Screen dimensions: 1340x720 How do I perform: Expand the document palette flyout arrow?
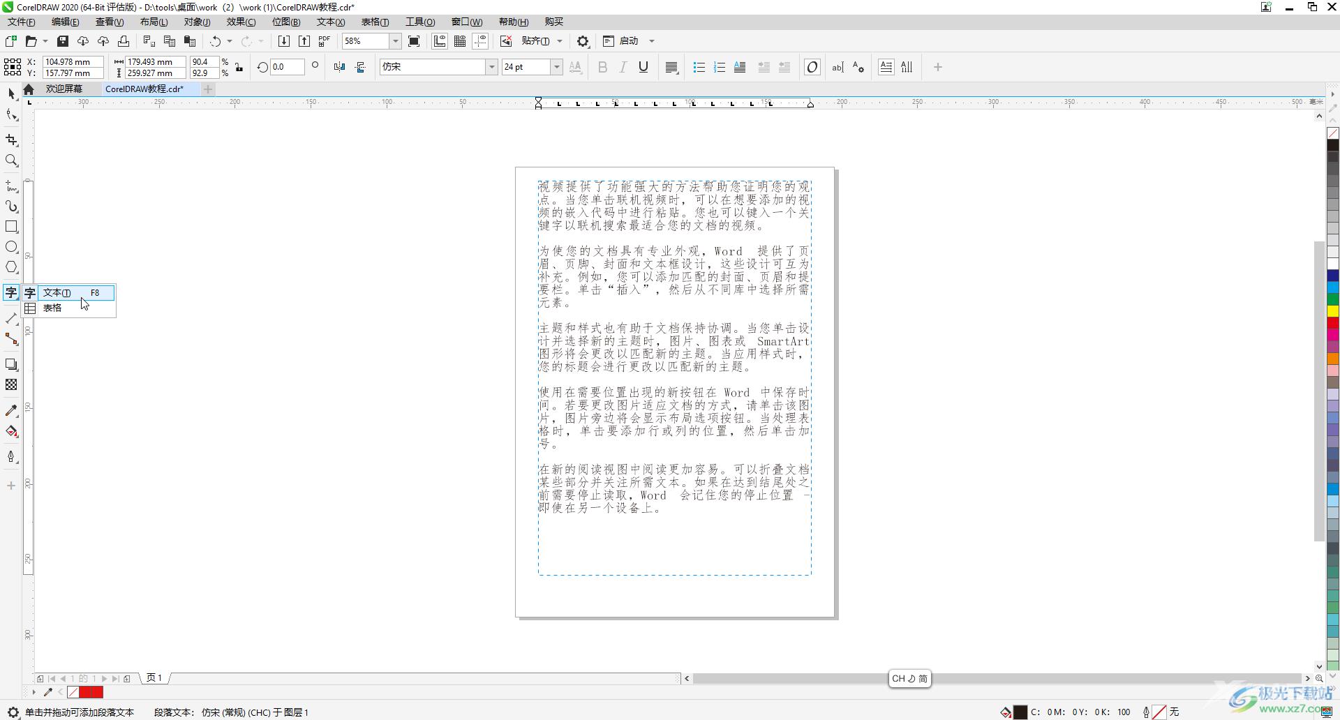[33, 692]
